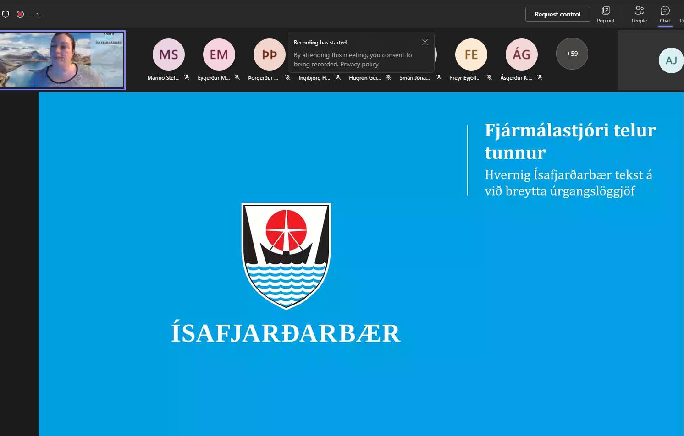Click the ÁG participant avatar
Screen dimensions: 684x436
point(522,54)
